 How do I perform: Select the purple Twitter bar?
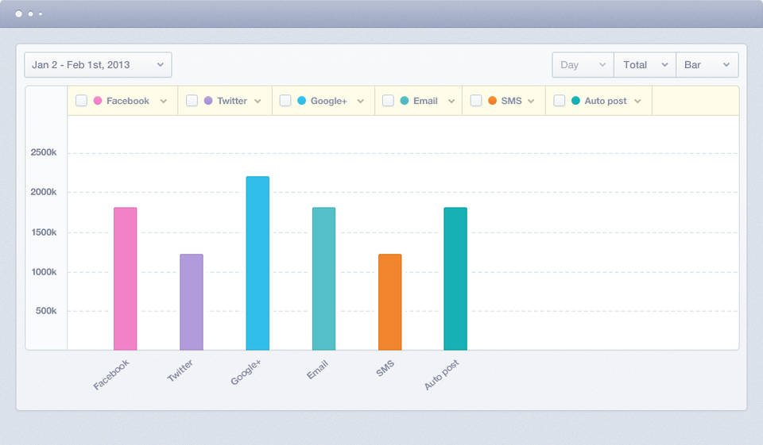(x=192, y=301)
